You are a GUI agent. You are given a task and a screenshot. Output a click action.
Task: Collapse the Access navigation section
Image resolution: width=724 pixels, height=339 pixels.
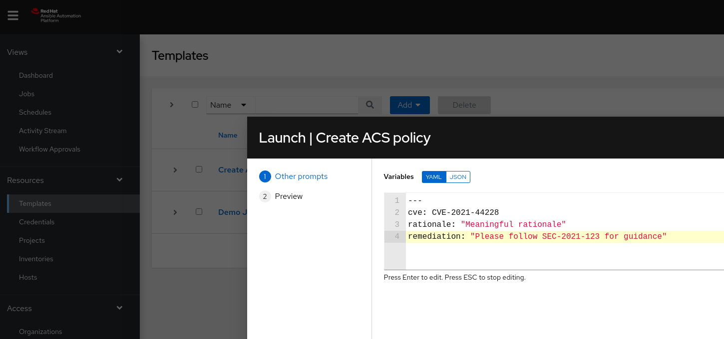click(119, 308)
